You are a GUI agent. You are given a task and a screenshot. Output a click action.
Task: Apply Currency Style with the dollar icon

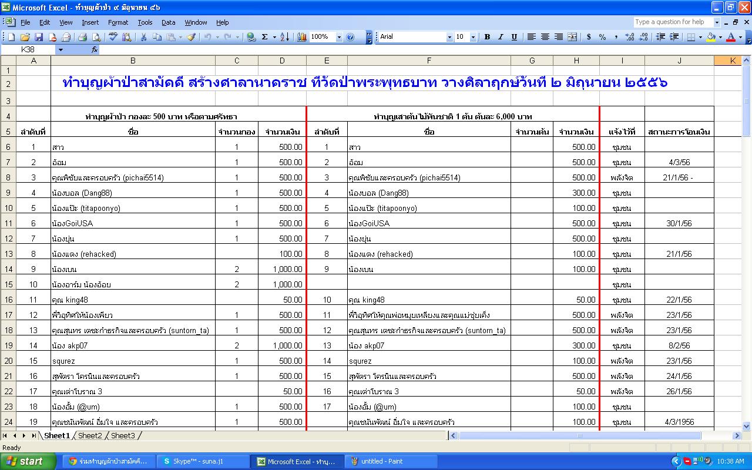click(x=589, y=37)
